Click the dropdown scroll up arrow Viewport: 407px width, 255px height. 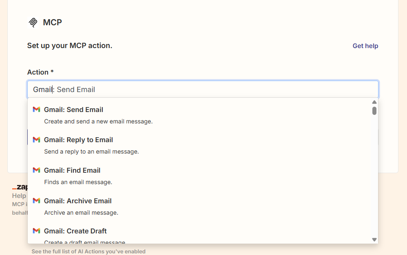tap(374, 102)
